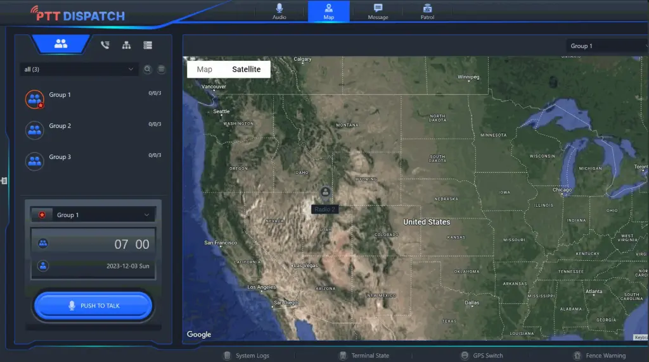Click the server list icon in sidebar

point(148,45)
